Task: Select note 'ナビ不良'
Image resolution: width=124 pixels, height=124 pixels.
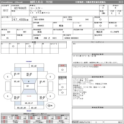Action: 76,97
